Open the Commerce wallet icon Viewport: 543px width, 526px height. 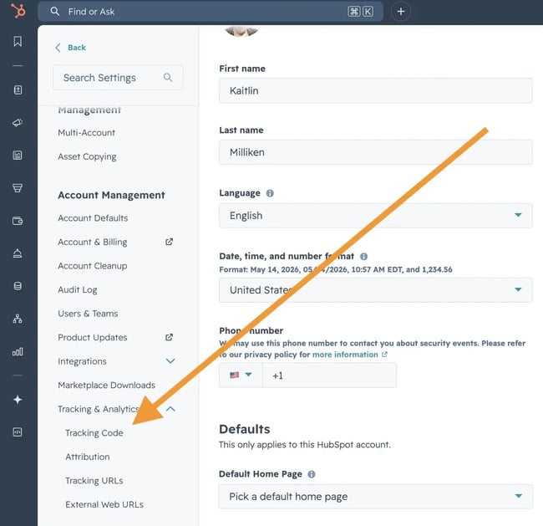click(18, 221)
